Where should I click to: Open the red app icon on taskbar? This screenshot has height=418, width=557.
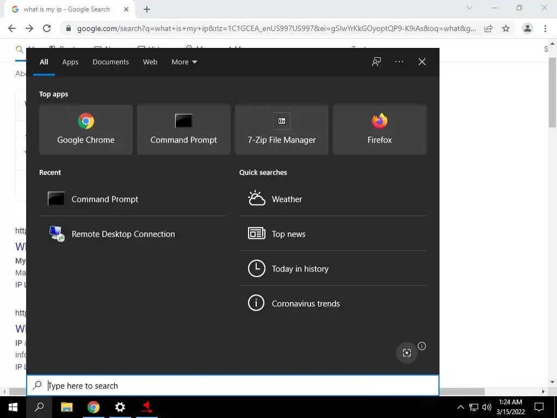147,407
